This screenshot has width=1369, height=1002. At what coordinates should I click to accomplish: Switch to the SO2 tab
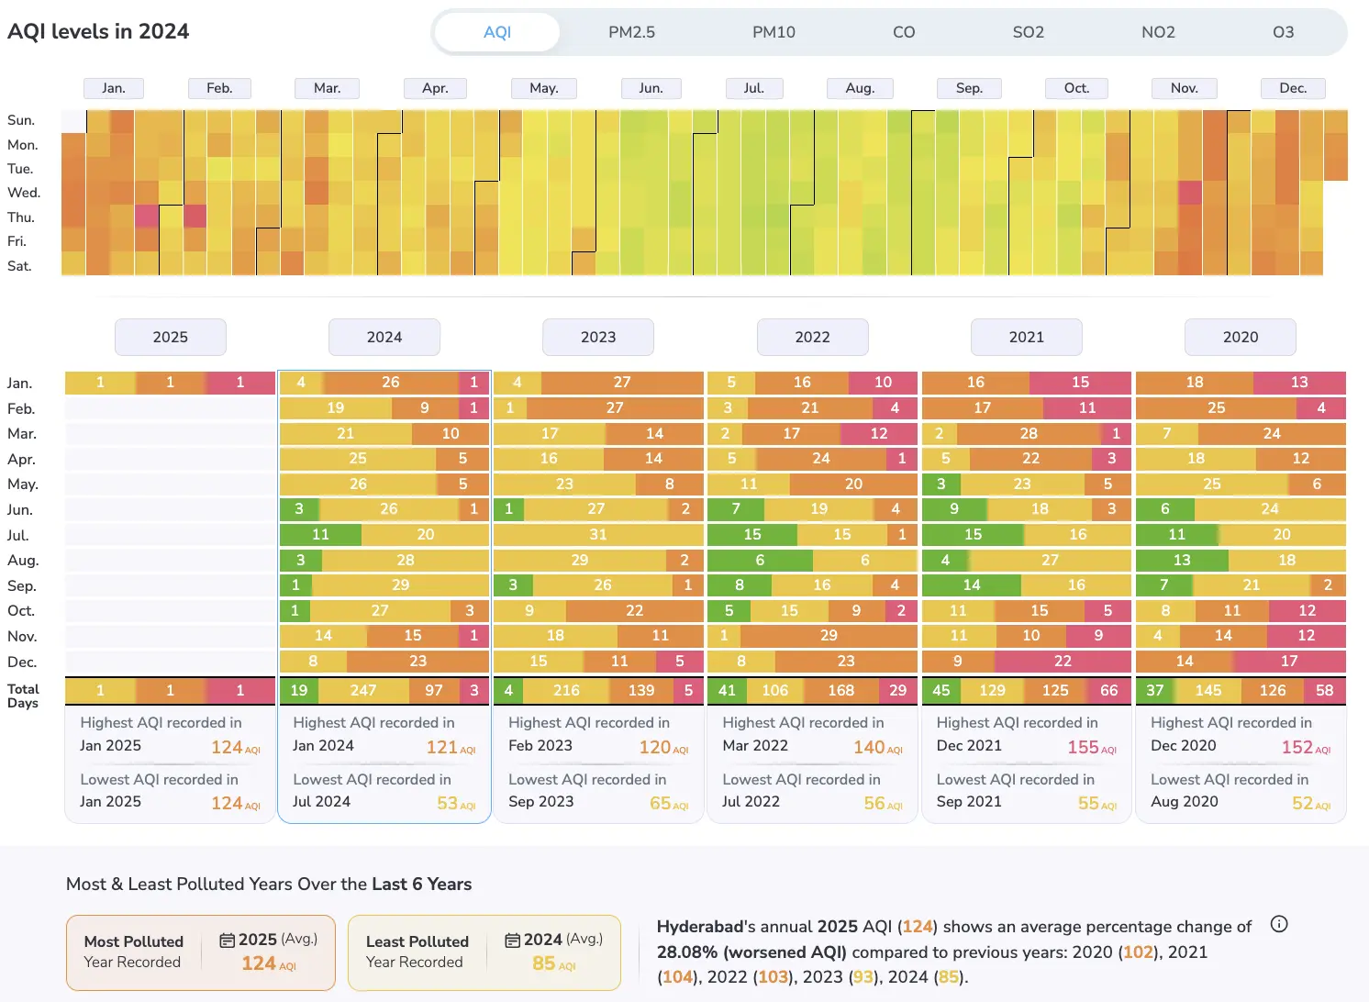(1029, 32)
